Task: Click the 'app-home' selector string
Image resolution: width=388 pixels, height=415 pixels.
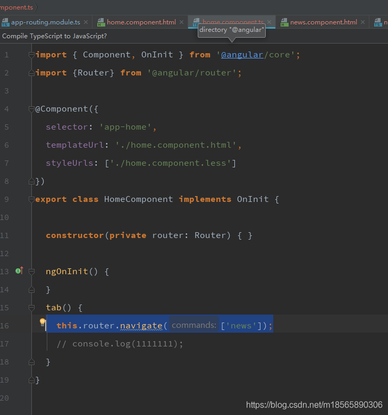Action: (125, 127)
